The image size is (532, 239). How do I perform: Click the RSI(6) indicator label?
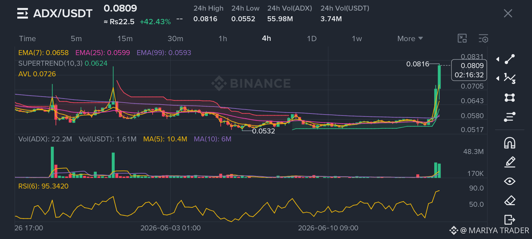(43, 186)
